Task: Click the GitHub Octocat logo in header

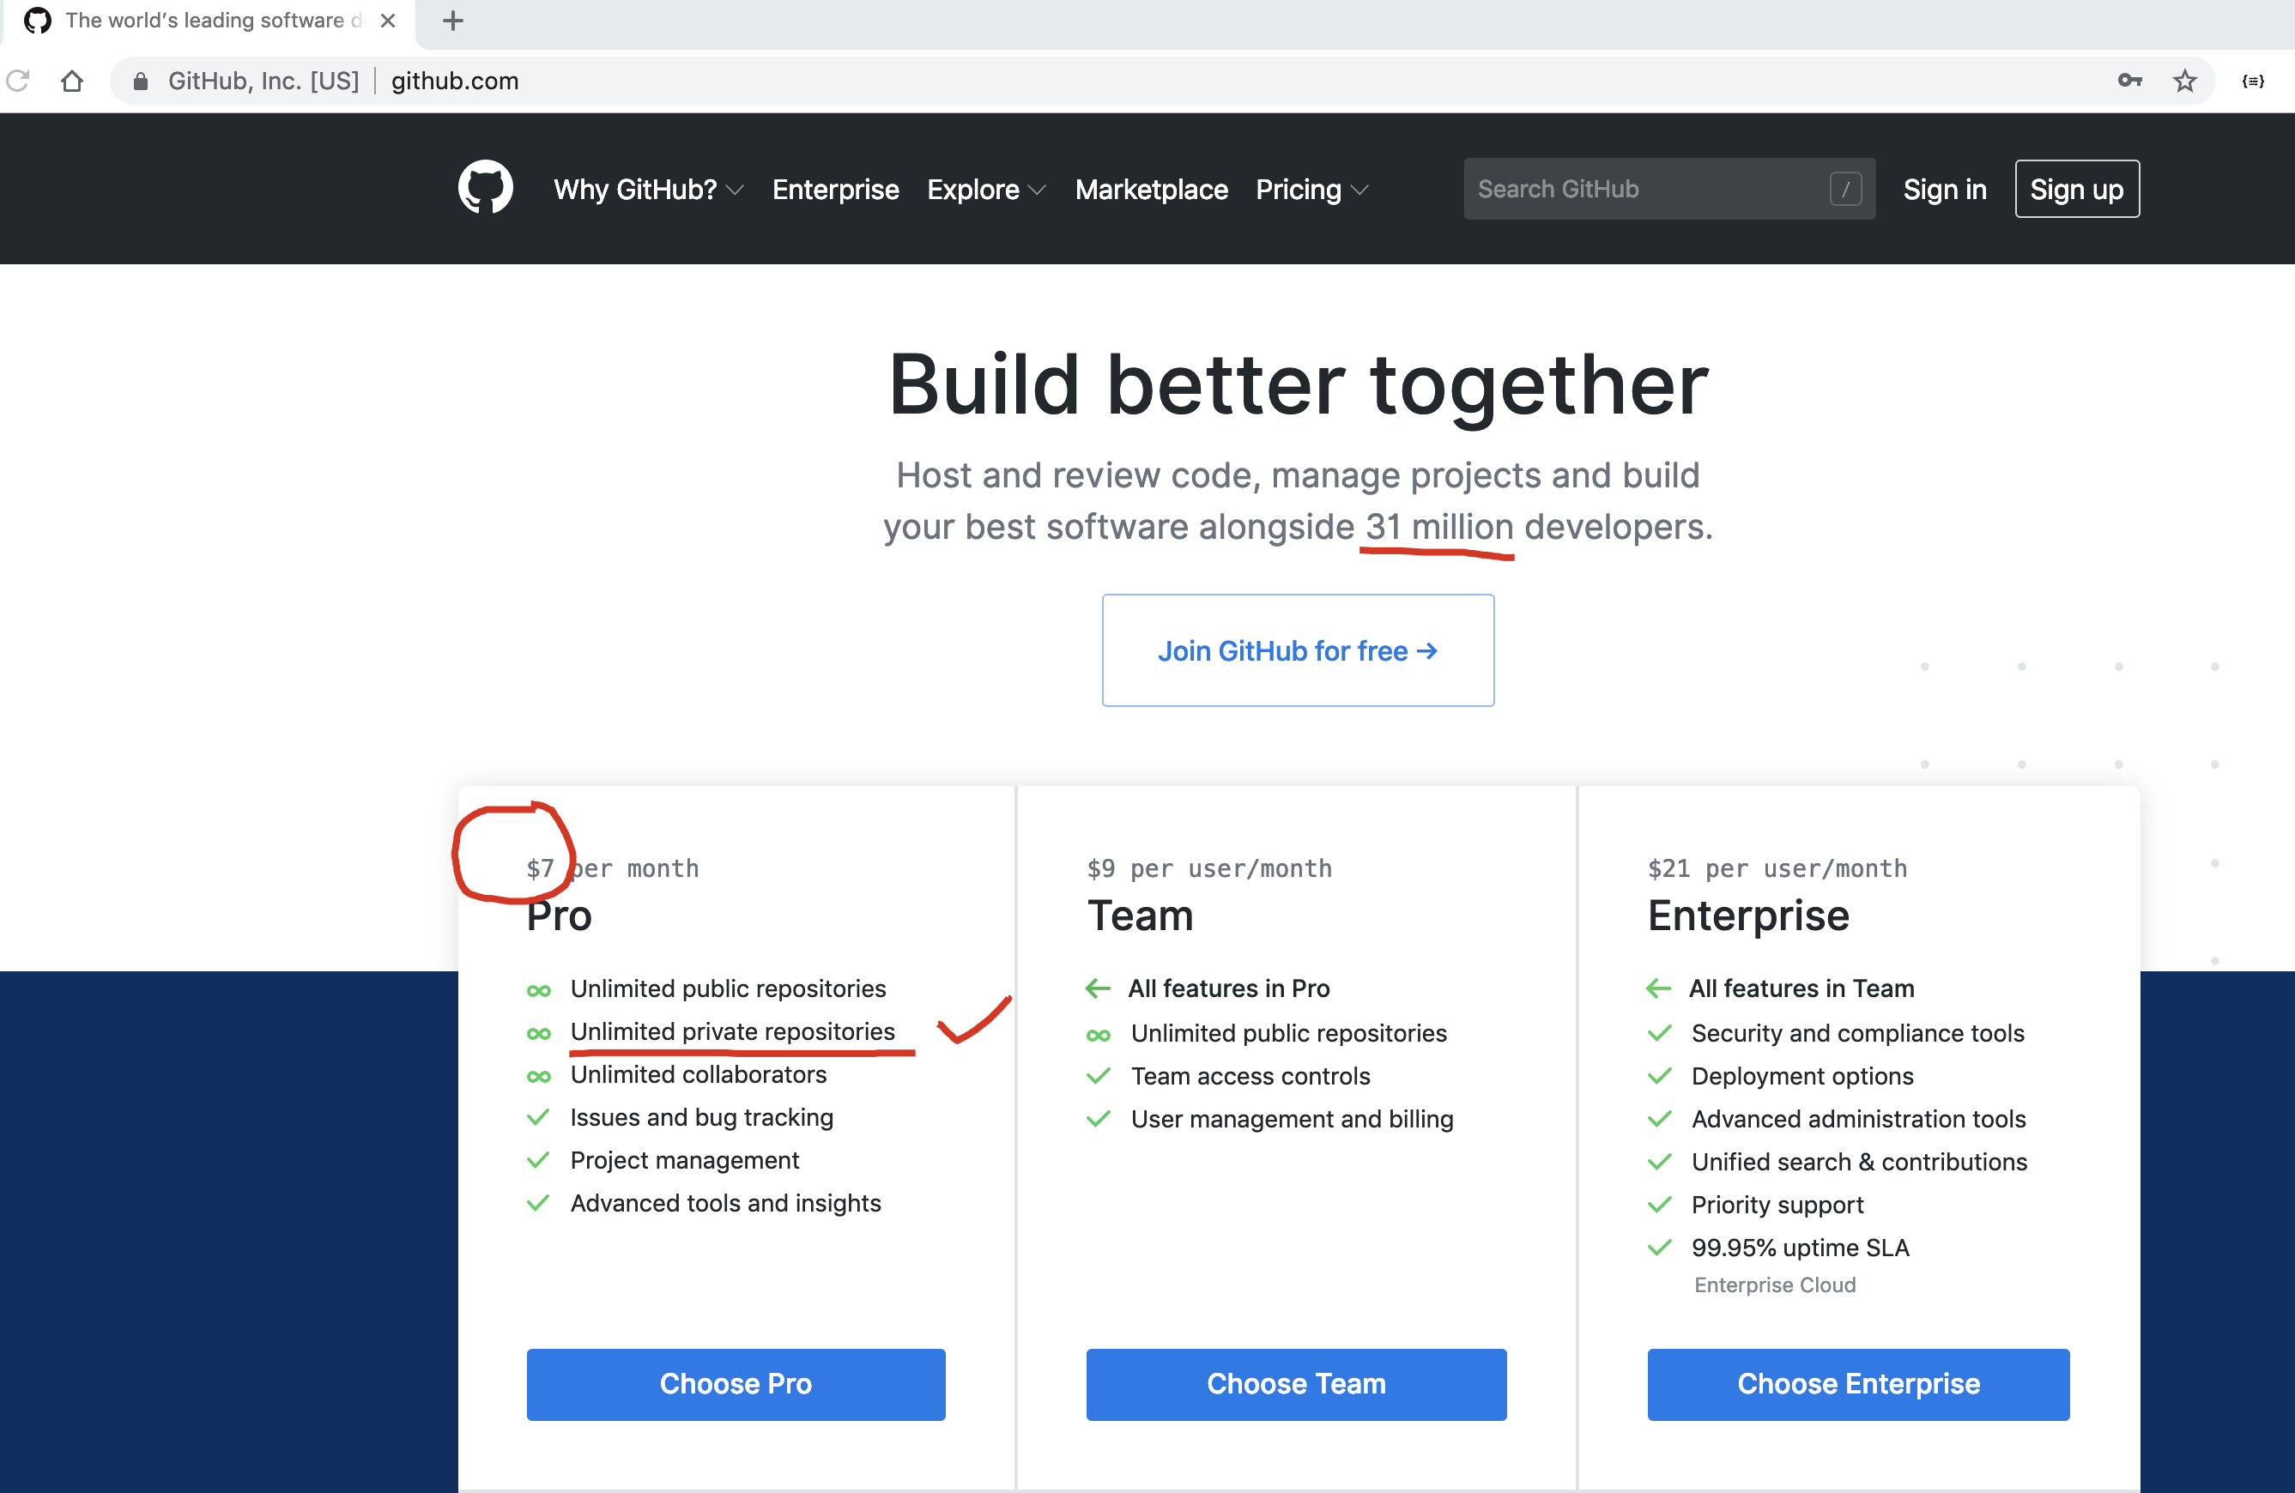Action: [x=485, y=188]
